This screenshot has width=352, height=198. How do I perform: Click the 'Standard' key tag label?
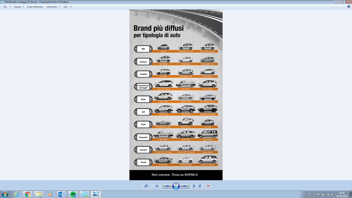[x=143, y=150]
